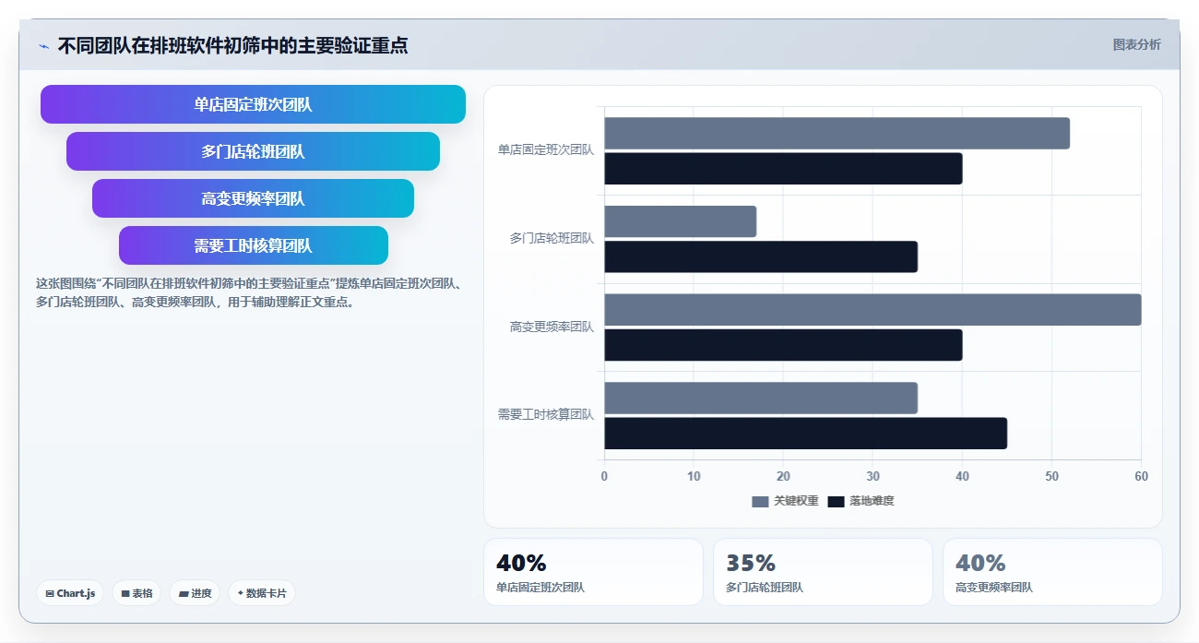Open the 40% 高变更频率团队 data card

tap(1052, 572)
